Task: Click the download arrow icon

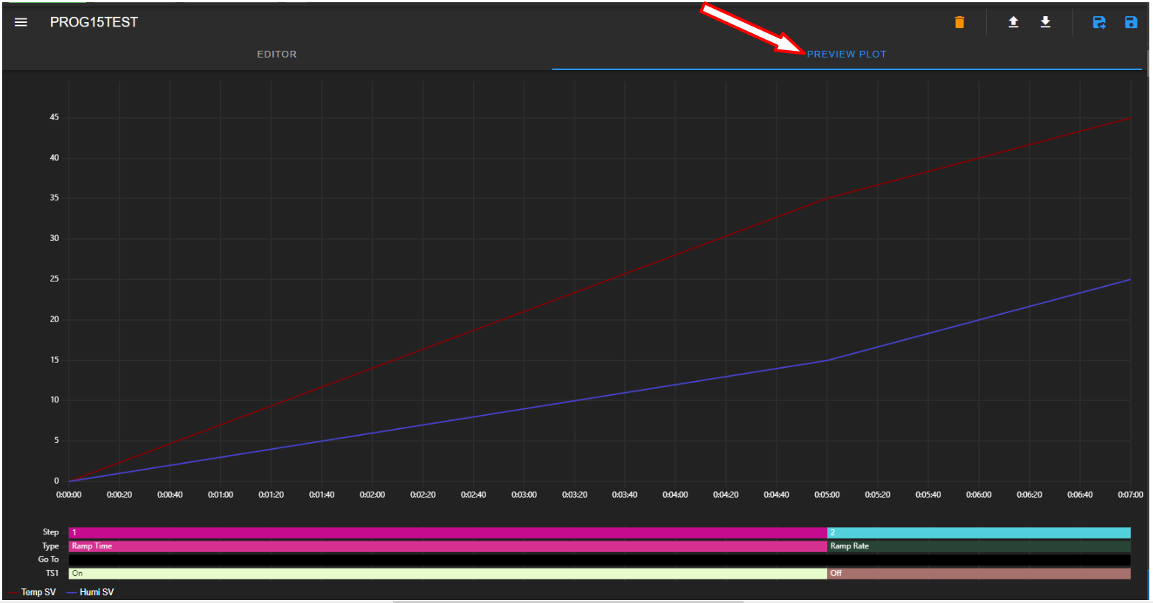Action: click(1045, 22)
